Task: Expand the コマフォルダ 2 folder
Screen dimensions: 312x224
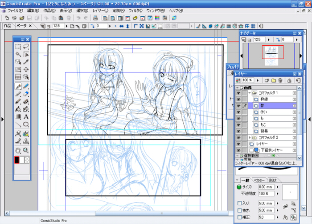Action: pos(250,137)
